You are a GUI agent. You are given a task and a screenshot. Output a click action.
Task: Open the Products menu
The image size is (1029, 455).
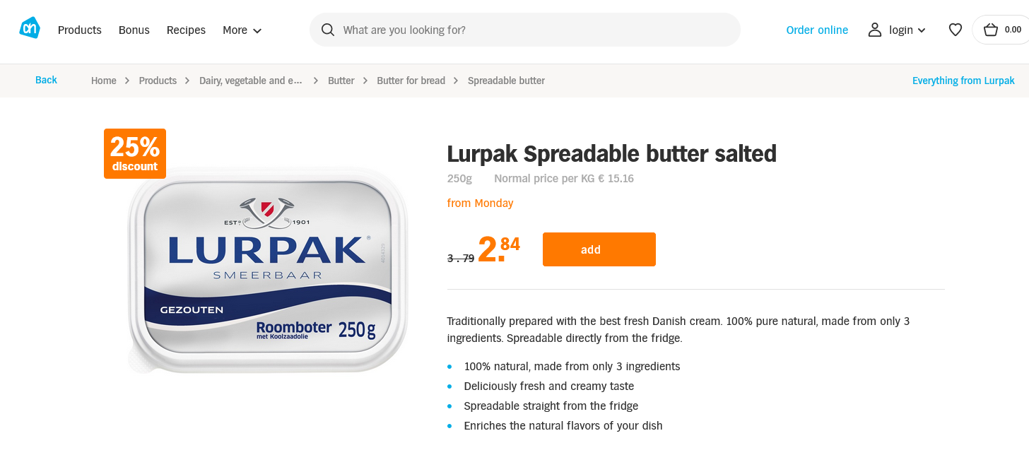click(80, 30)
